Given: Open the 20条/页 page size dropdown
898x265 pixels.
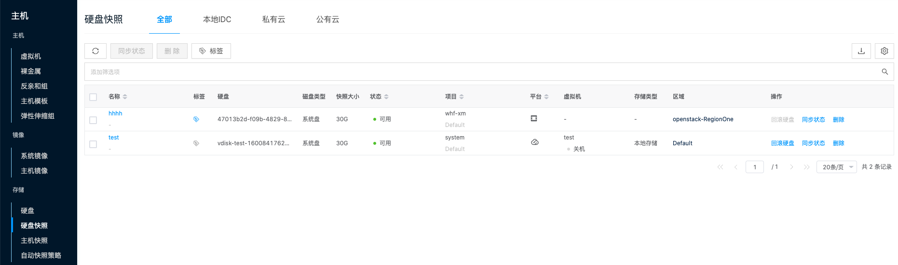Looking at the screenshot, I should 836,167.
